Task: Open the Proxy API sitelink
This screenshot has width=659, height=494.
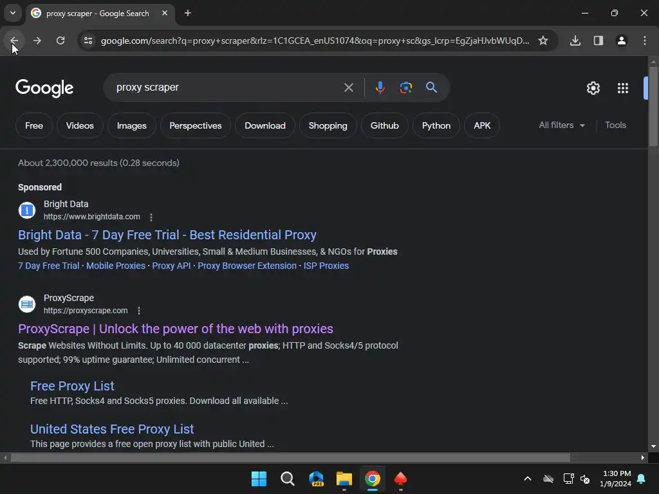Action: (x=171, y=266)
